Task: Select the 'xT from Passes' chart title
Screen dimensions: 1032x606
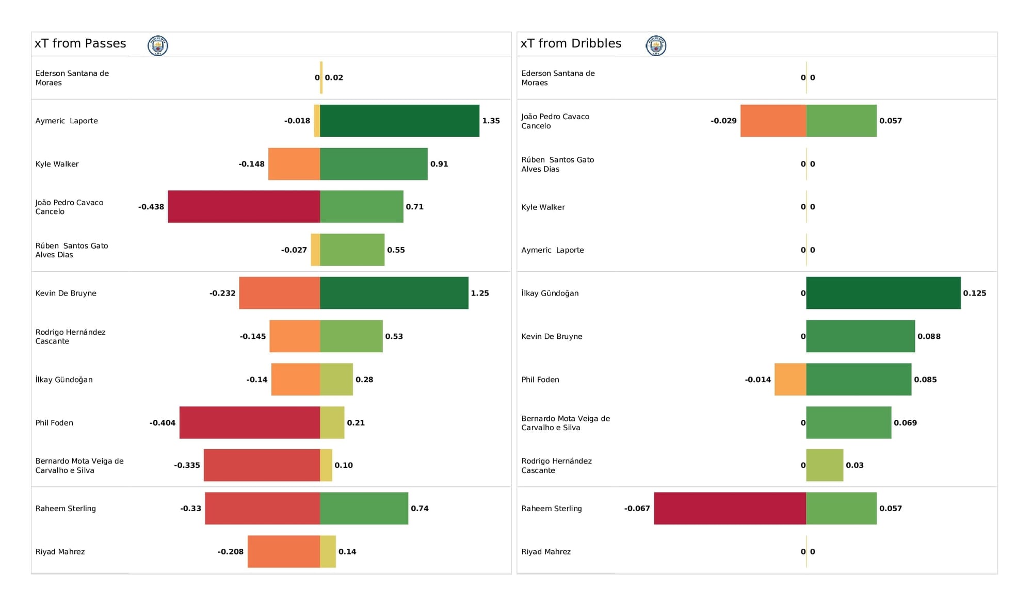Action: click(x=80, y=43)
